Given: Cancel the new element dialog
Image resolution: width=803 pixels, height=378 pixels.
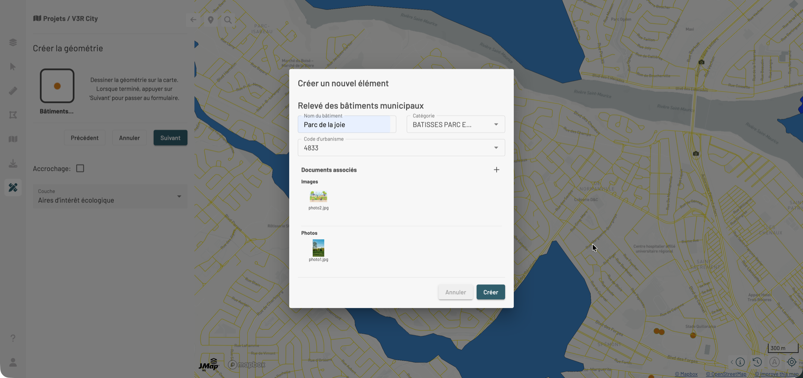Looking at the screenshot, I should [455, 292].
